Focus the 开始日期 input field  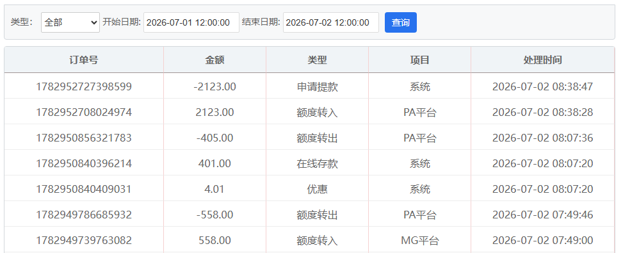pyautogui.click(x=191, y=22)
